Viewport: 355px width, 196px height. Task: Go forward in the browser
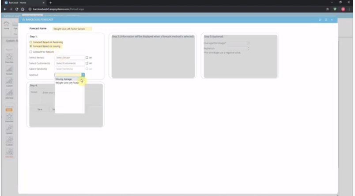[x=11, y=9]
